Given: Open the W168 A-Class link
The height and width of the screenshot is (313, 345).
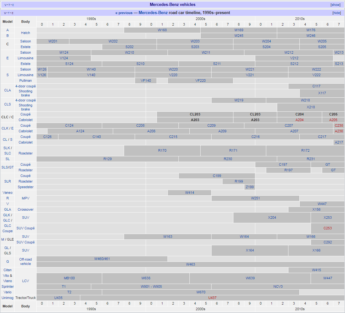Looking at the screenshot, I should coord(162,30).
